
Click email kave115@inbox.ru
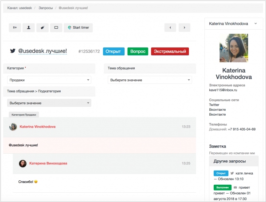coord(223,90)
